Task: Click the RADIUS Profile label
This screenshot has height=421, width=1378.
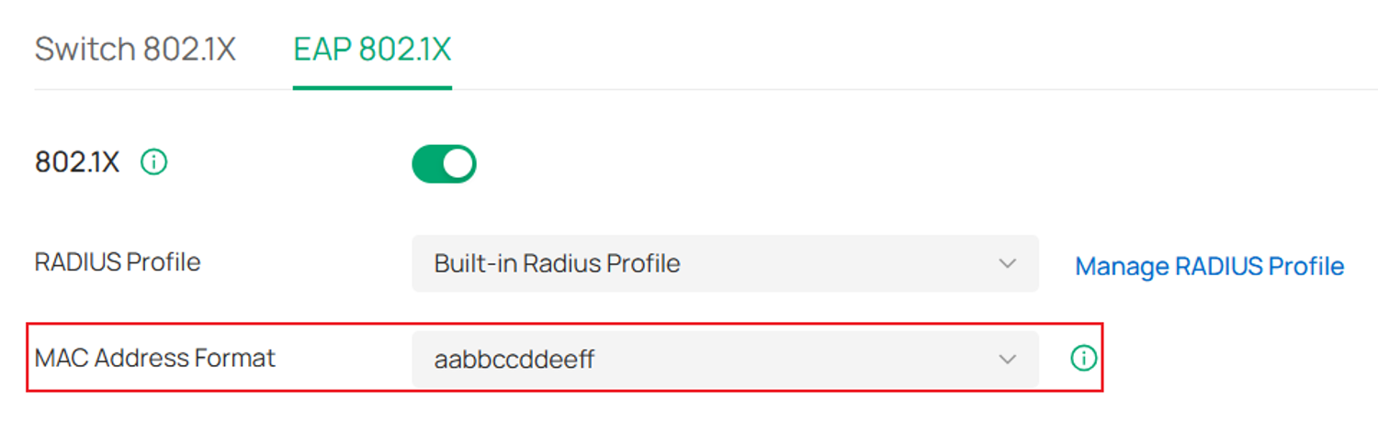Action: pos(118,262)
